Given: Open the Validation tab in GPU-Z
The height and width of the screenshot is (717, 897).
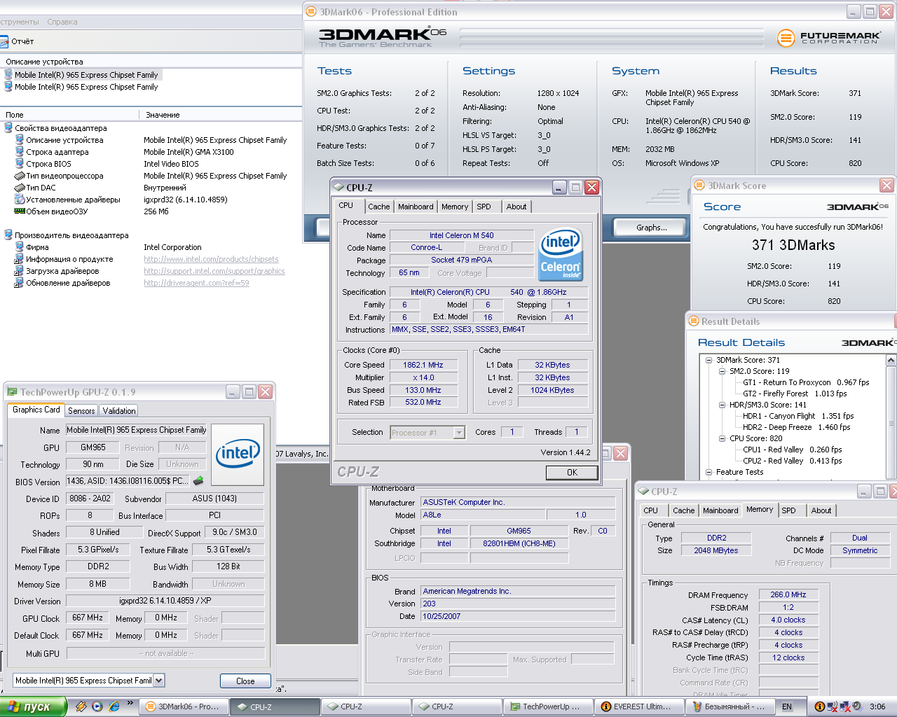Looking at the screenshot, I should [x=119, y=411].
